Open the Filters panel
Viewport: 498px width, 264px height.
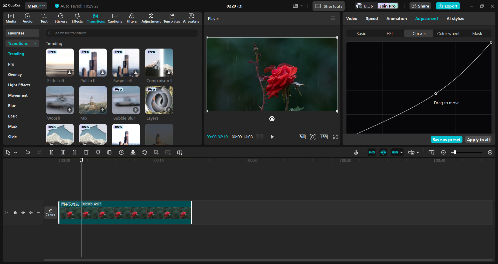pos(132,18)
